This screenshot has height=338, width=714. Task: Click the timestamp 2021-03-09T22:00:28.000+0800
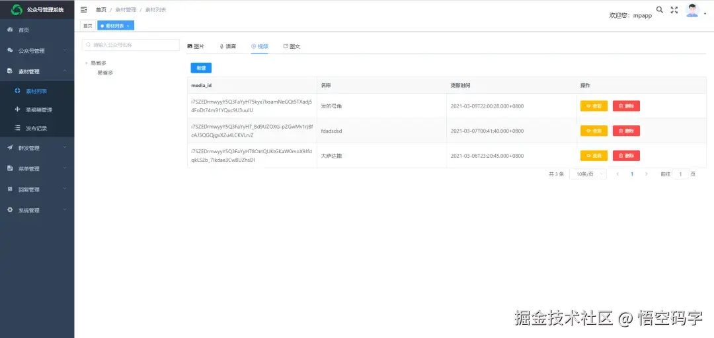click(487, 106)
